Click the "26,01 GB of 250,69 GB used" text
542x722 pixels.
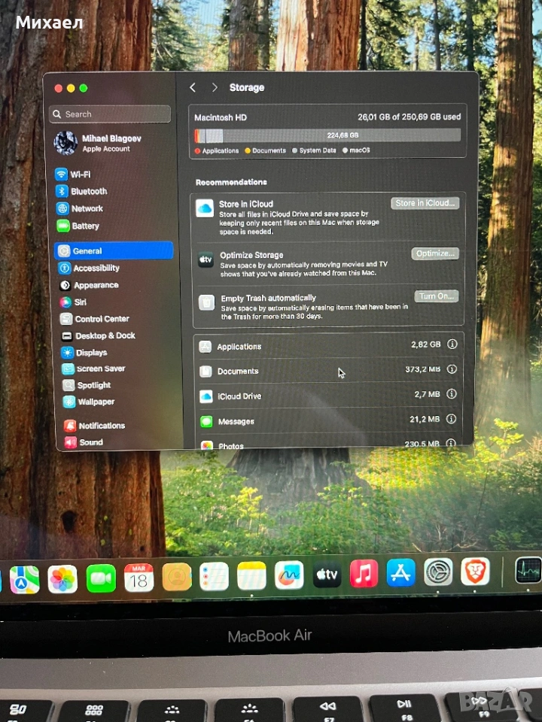pyautogui.click(x=410, y=117)
